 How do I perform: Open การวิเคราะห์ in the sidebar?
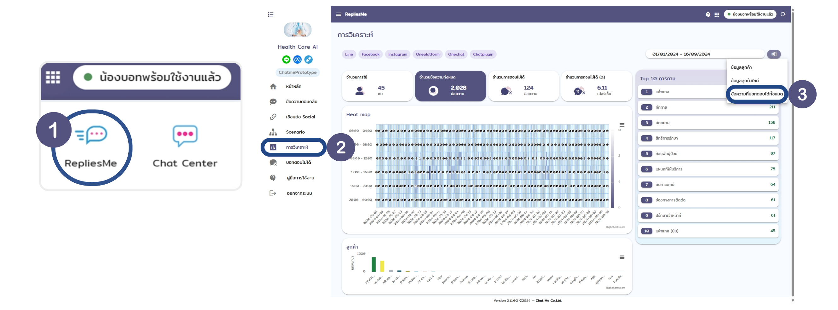[x=296, y=147]
